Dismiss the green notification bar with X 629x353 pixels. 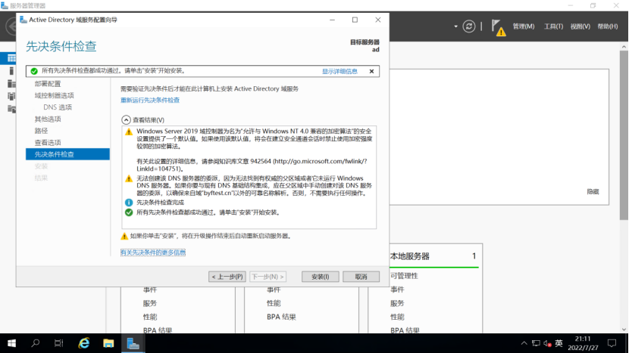[371, 71]
